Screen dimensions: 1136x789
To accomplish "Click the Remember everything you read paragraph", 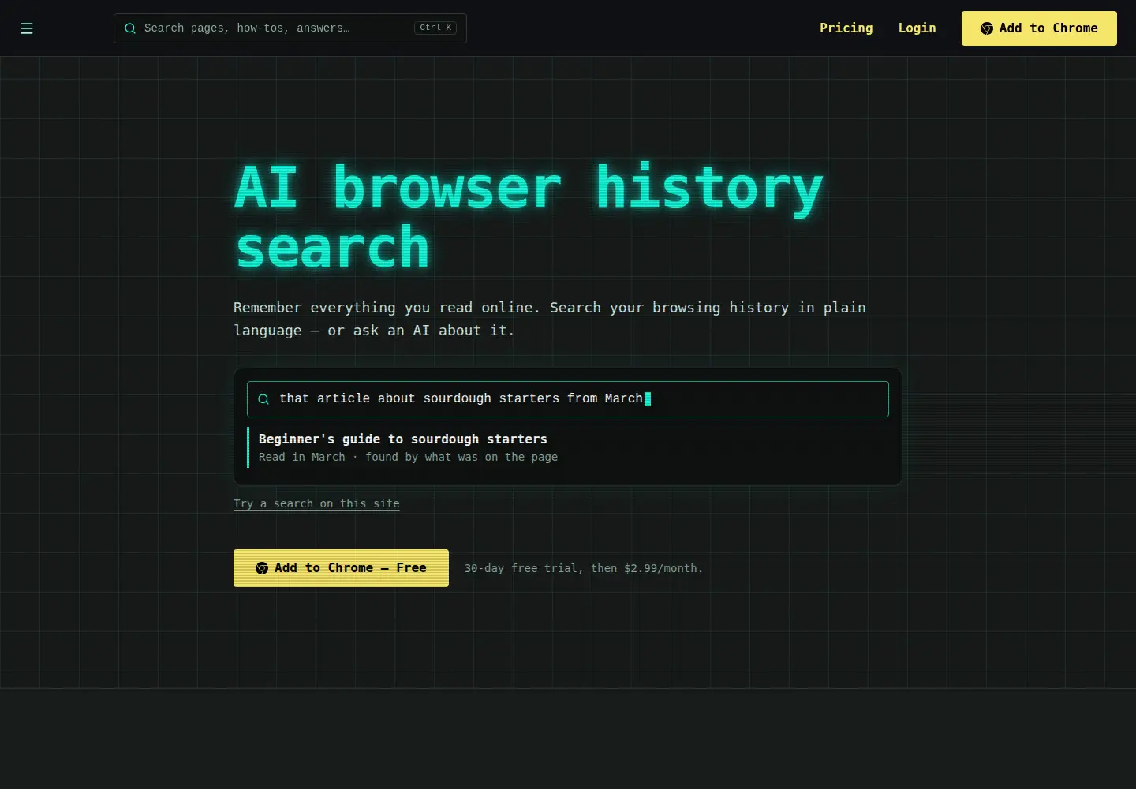I will (550, 319).
